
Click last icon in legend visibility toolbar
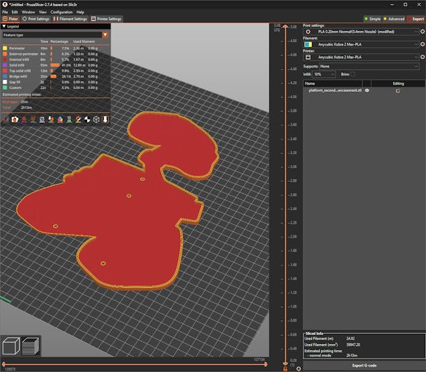(104, 119)
